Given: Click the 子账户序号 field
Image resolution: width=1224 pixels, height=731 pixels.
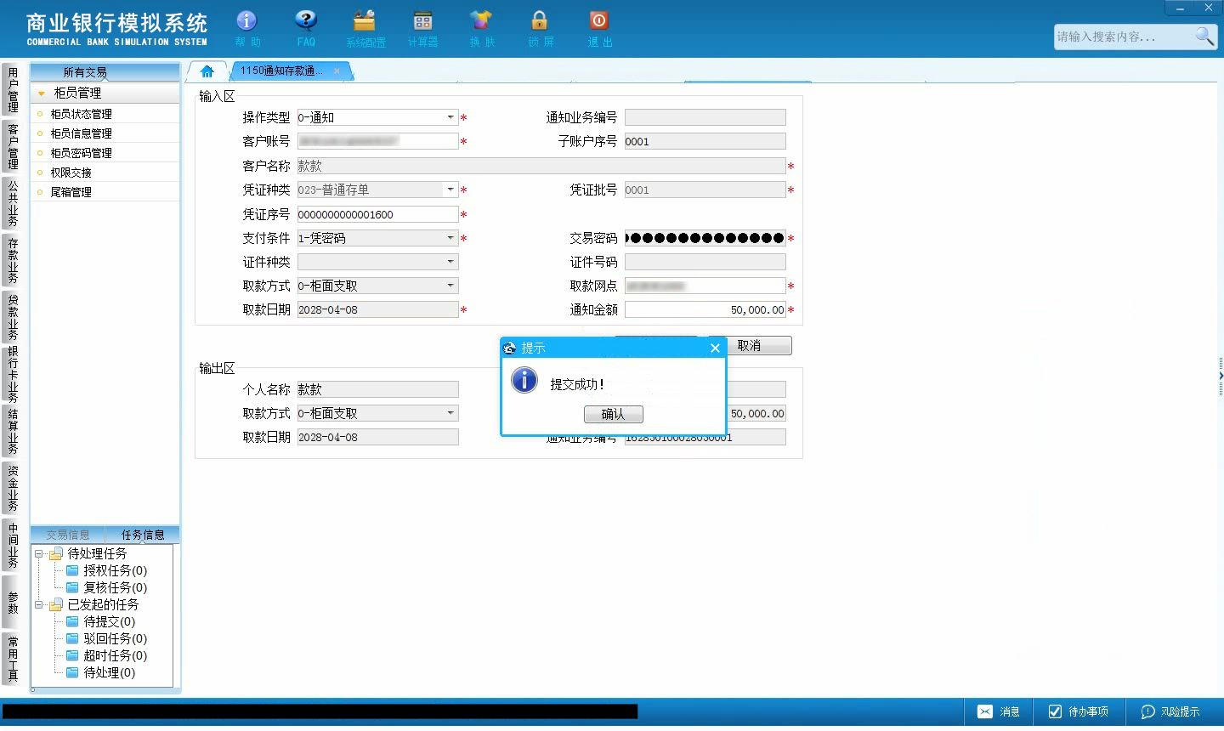Looking at the screenshot, I should 705,141.
